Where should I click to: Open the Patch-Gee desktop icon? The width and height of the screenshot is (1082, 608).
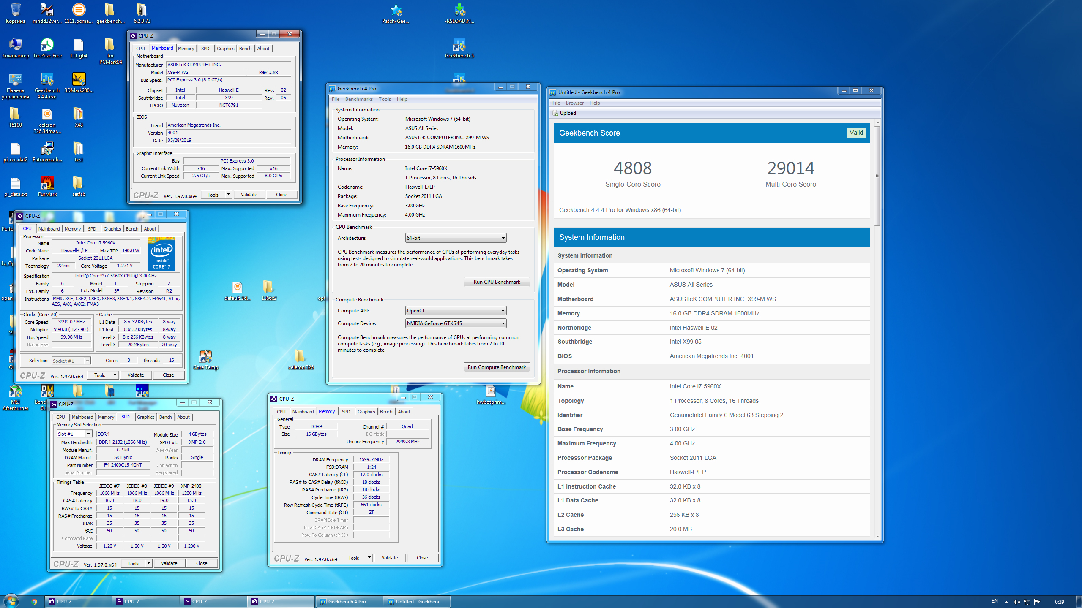tap(396, 13)
